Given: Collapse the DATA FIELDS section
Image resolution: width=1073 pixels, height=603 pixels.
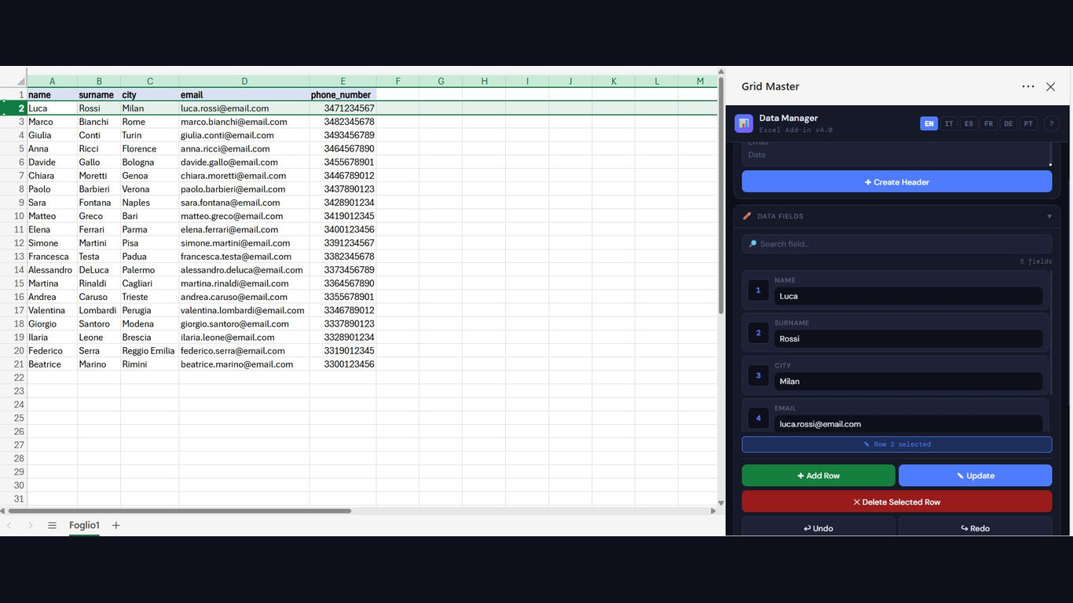Looking at the screenshot, I should [x=1049, y=216].
